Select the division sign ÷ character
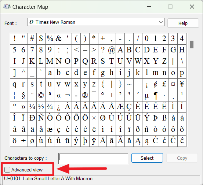 pyautogui.click(x=23, y=141)
